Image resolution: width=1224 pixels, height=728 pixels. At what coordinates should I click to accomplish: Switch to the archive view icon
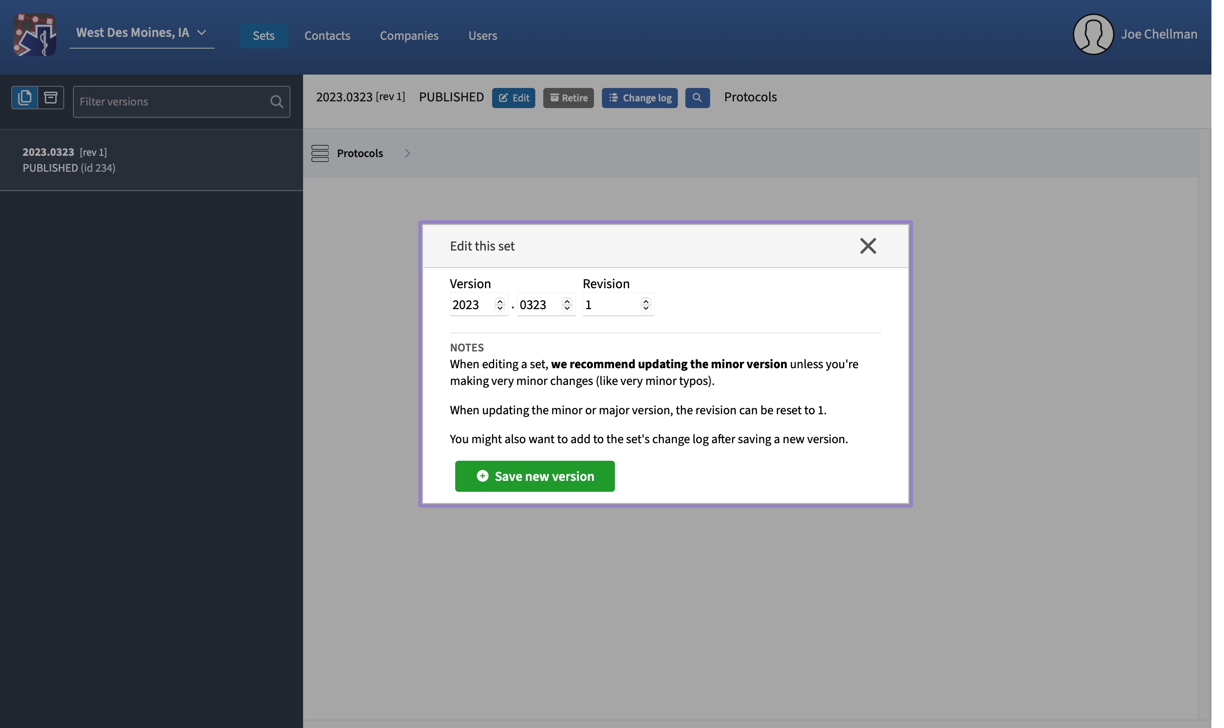(51, 97)
